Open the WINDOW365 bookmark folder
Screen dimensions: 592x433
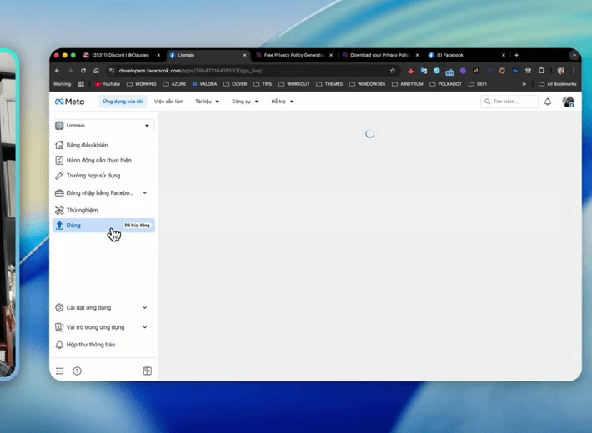click(368, 84)
